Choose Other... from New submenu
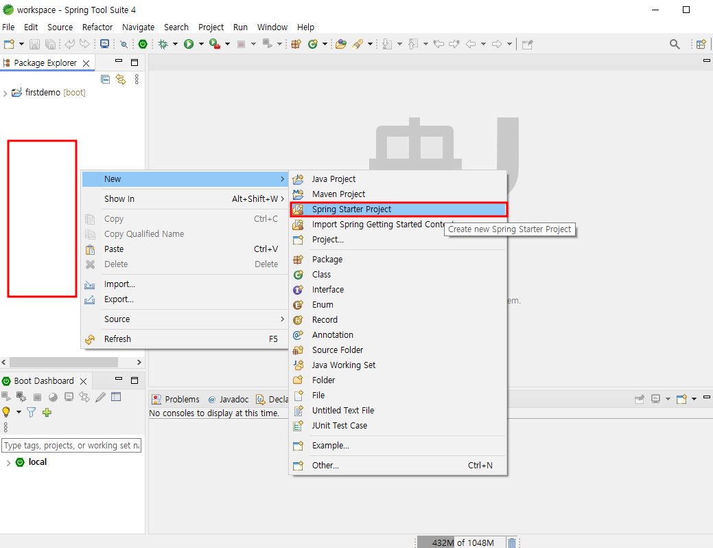 click(x=398, y=465)
